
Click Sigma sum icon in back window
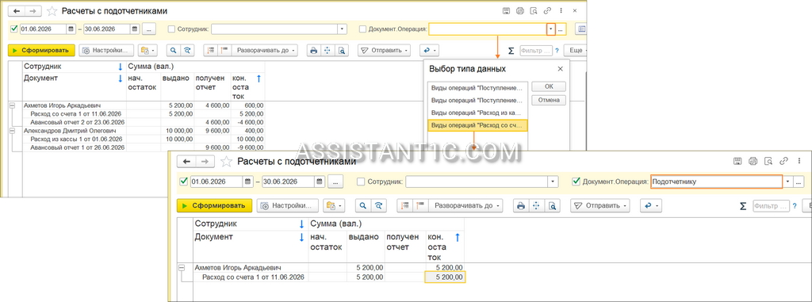click(x=511, y=51)
